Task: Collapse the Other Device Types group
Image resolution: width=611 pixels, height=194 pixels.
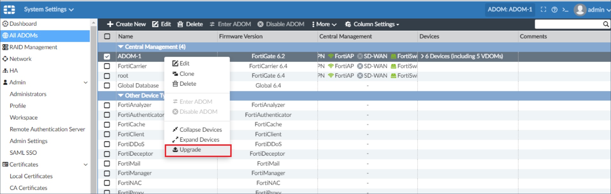Action: [x=120, y=95]
